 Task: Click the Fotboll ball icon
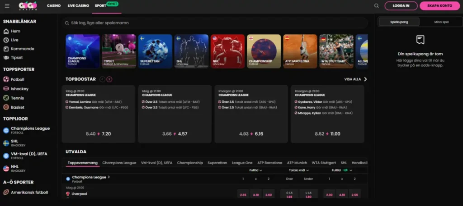(6, 79)
